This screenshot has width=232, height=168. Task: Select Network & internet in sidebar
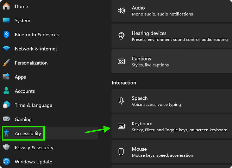coord(50,49)
